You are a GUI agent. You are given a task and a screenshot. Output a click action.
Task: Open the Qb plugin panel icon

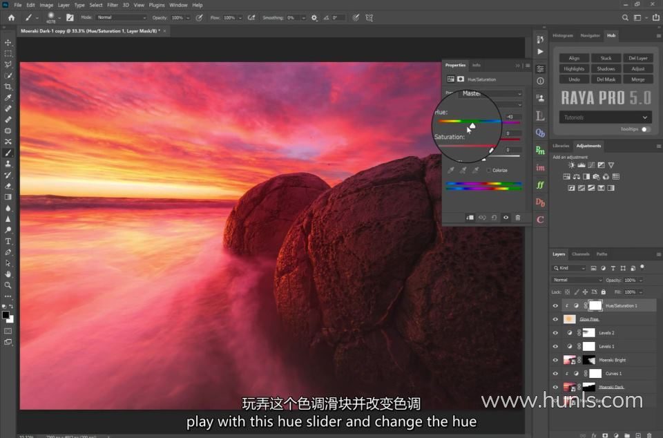[540, 133]
